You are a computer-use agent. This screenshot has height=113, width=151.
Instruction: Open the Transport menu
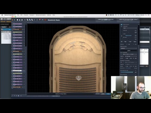point(32,15)
